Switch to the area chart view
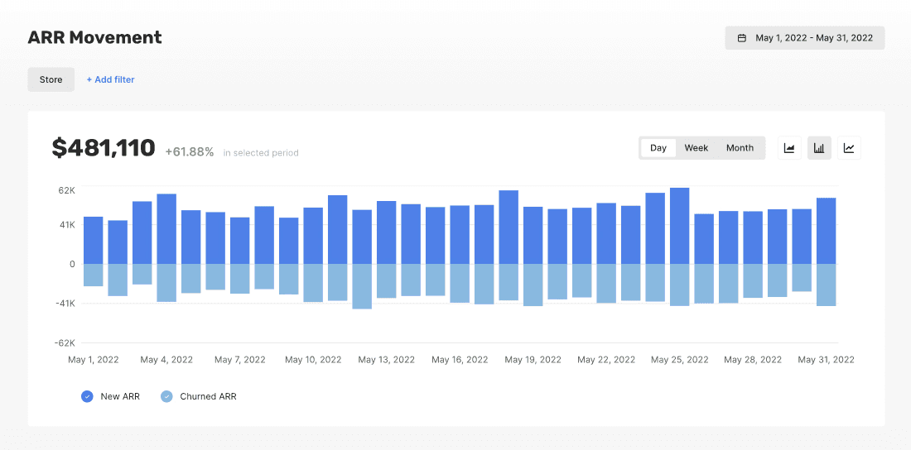 (x=789, y=148)
